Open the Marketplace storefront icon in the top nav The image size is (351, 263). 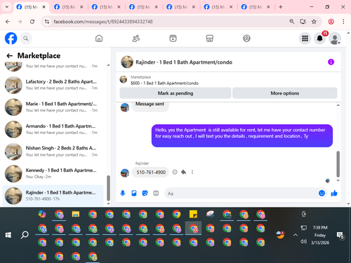[210, 39]
